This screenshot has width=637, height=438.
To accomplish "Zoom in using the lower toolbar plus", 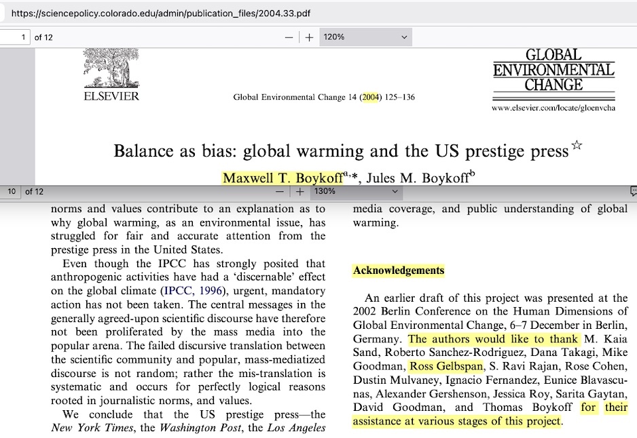I will click(300, 192).
